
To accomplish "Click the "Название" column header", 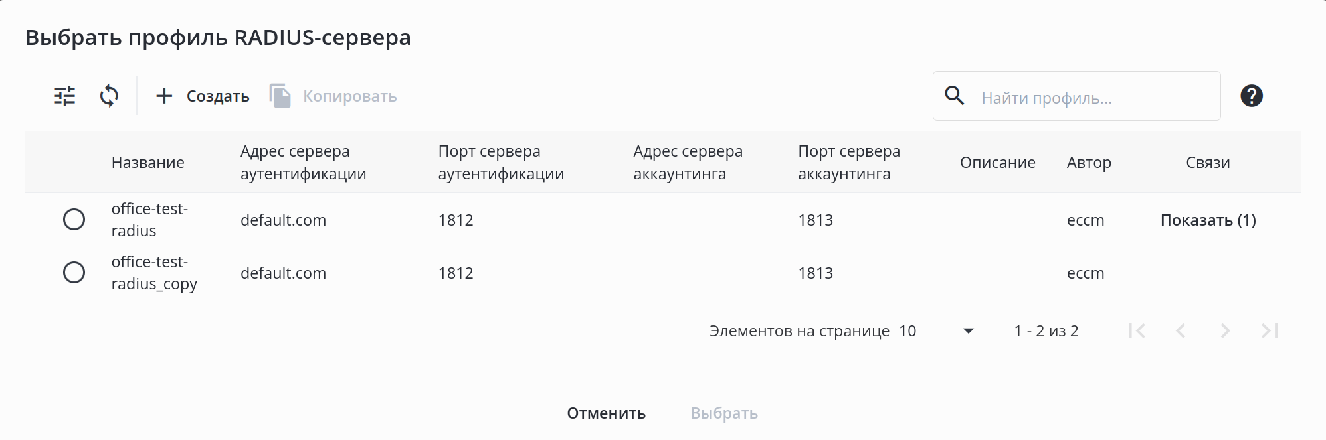I will point(147,163).
